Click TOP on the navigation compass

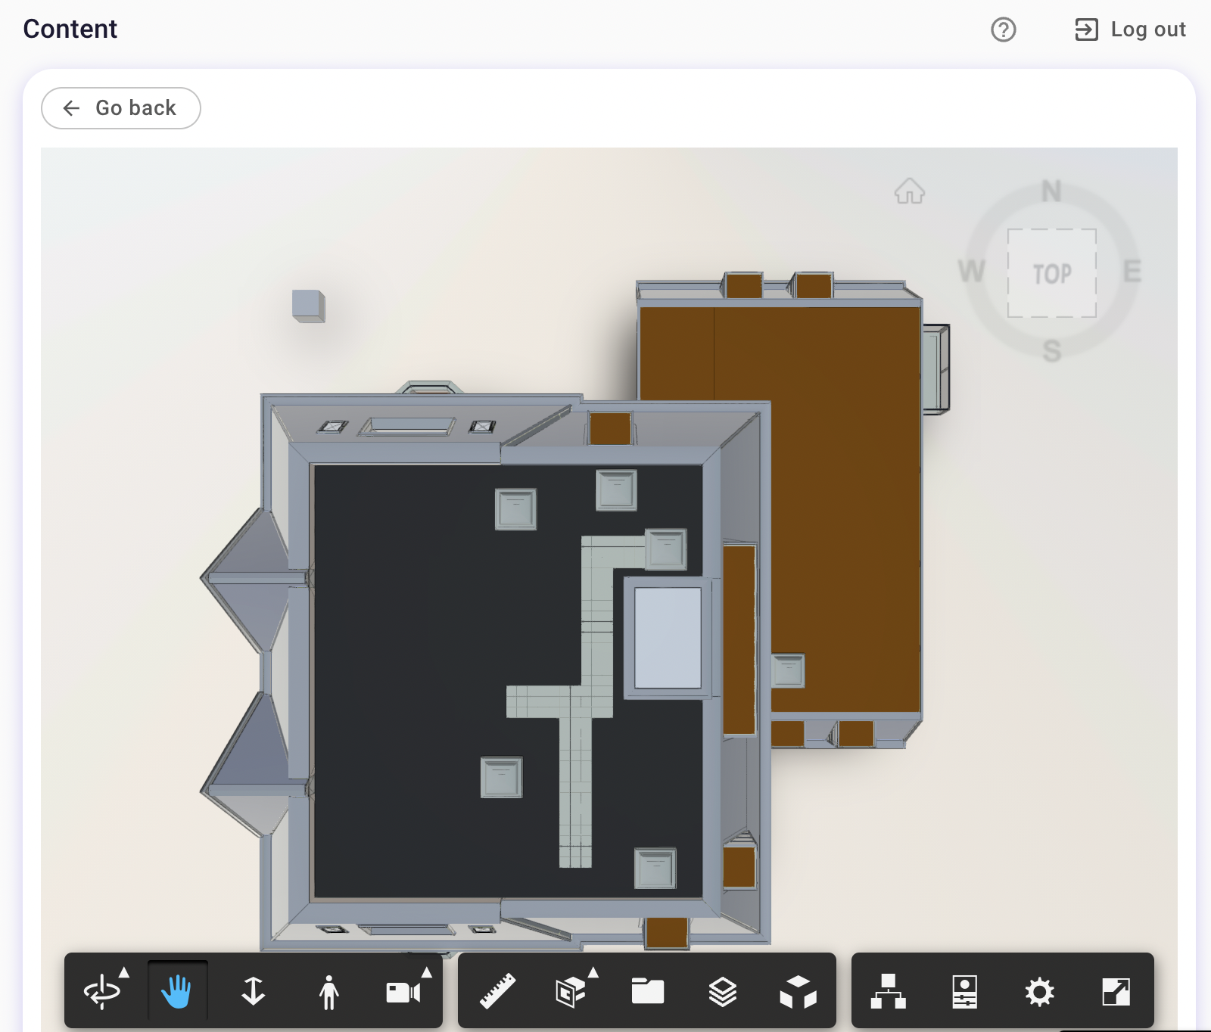(x=1053, y=272)
